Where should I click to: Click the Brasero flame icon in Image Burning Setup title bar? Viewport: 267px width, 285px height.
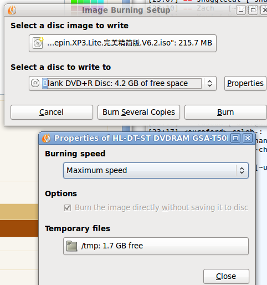point(12,10)
